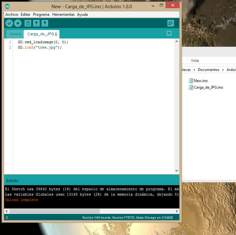
Task: Open the Archivo menu
Action: 12,15
